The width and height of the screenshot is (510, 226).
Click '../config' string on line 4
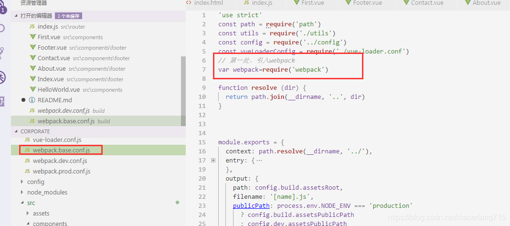point(323,43)
